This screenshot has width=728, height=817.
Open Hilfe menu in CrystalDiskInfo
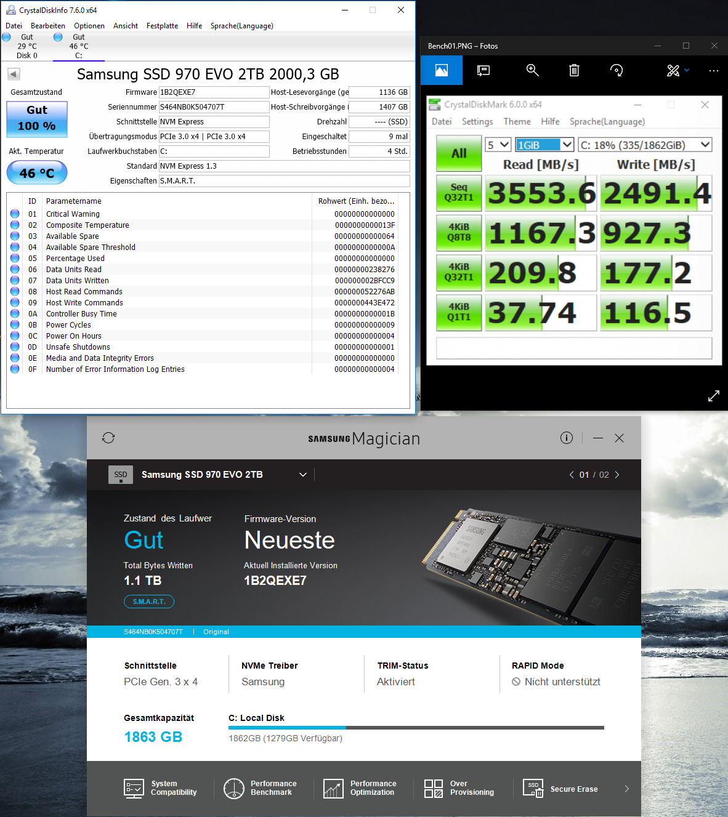[194, 26]
